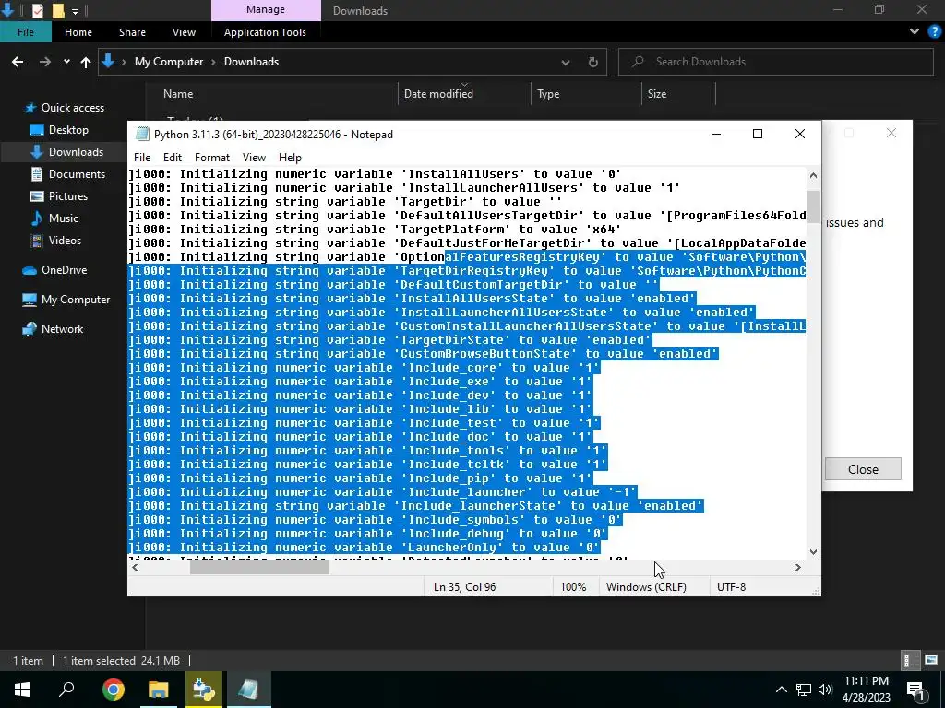Click My Computer breadcrumb in address bar
This screenshot has width=945, height=708.
(x=169, y=62)
